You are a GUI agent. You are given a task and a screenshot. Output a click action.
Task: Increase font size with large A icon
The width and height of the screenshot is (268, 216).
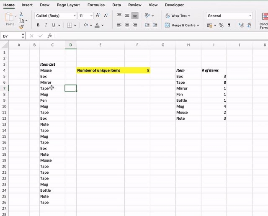coord(98,15)
